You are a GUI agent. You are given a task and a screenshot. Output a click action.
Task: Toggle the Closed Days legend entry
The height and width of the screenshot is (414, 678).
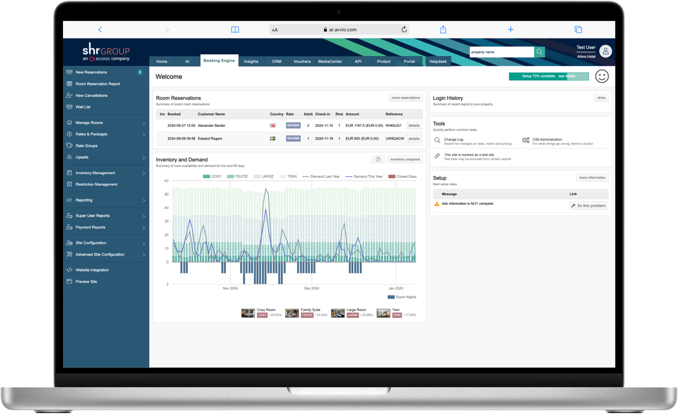coord(402,176)
